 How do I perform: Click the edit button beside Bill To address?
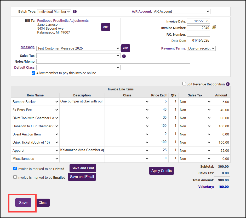tap(106, 27)
